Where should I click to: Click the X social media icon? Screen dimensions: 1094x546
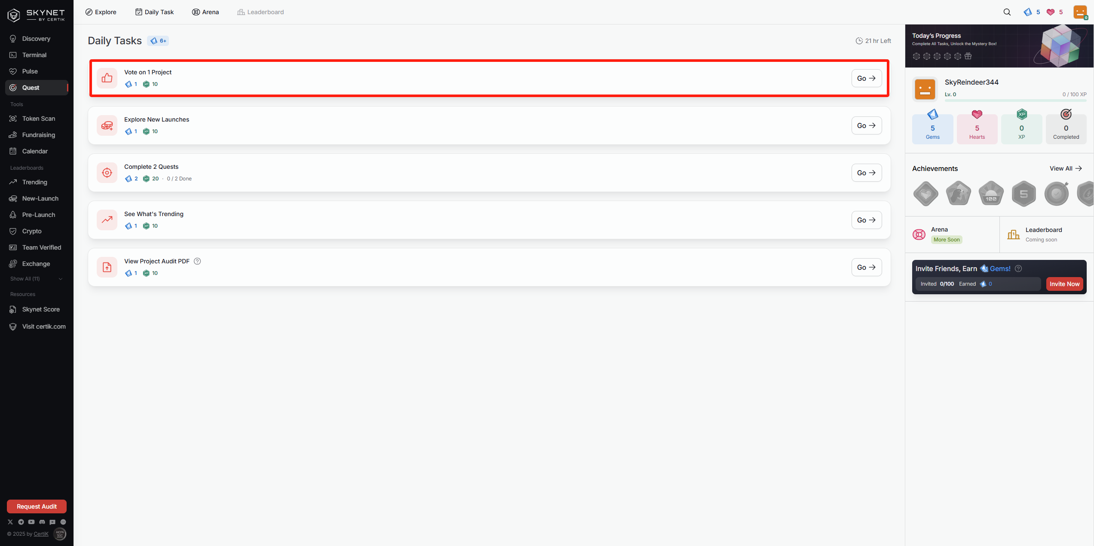(x=10, y=522)
